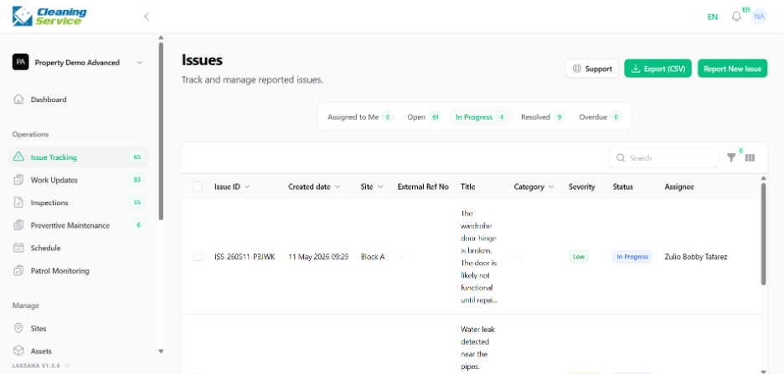Open the column visibility settings icon

click(750, 158)
